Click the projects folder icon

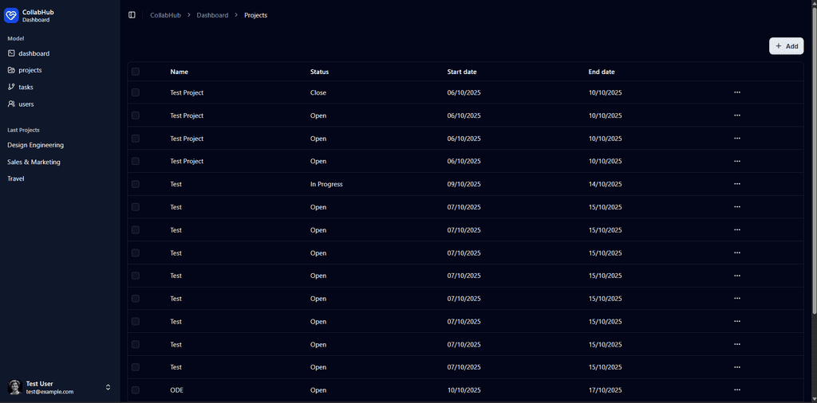(x=11, y=70)
